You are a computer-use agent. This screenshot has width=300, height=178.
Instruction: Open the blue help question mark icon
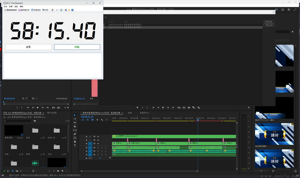pyautogui.click(x=72, y=10)
